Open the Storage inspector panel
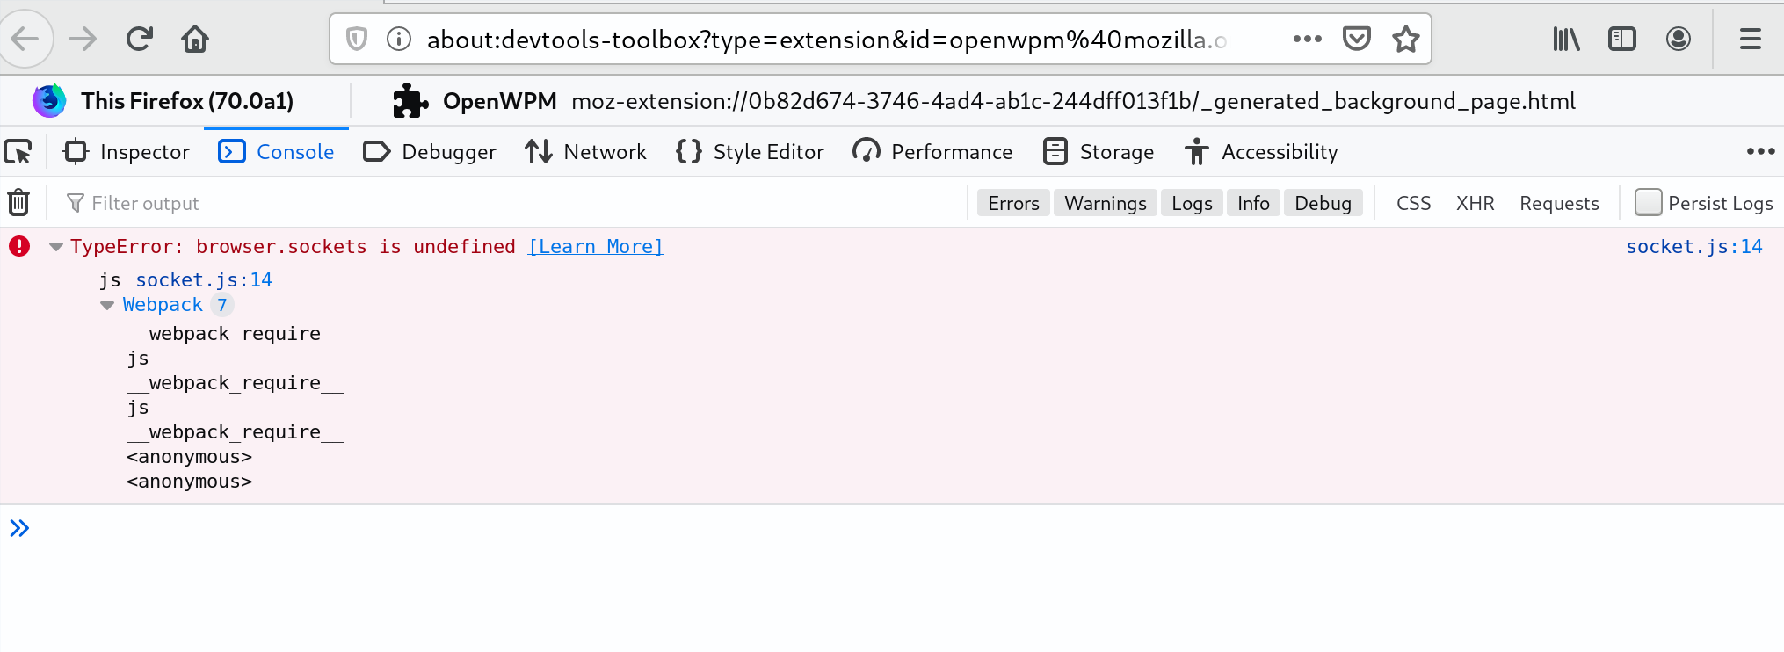1784x652 pixels. point(1099,151)
